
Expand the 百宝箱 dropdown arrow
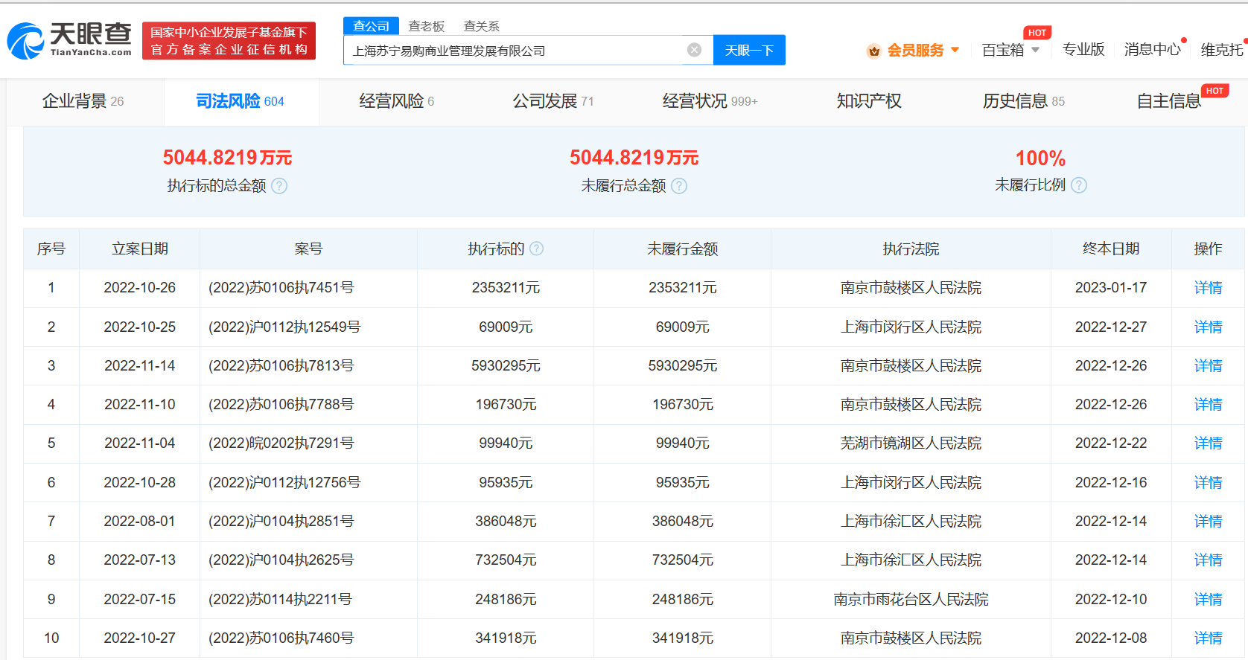point(1035,50)
